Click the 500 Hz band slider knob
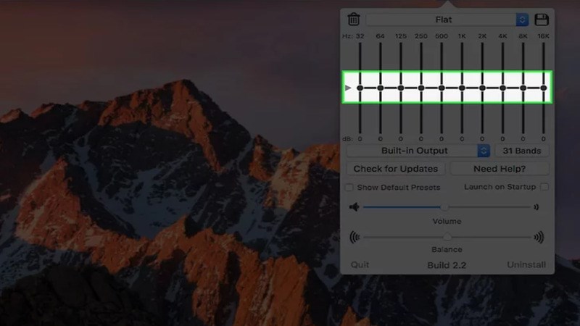This screenshot has height=326, width=580. [x=442, y=88]
